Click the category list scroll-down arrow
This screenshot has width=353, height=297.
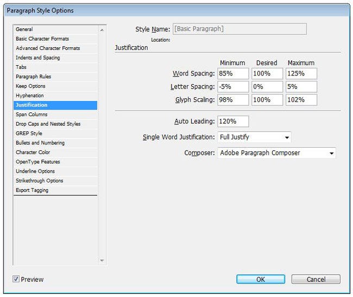(102, 261)
